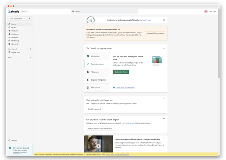
Task: Click the Disable password button
Action: (x=94, y=109)
